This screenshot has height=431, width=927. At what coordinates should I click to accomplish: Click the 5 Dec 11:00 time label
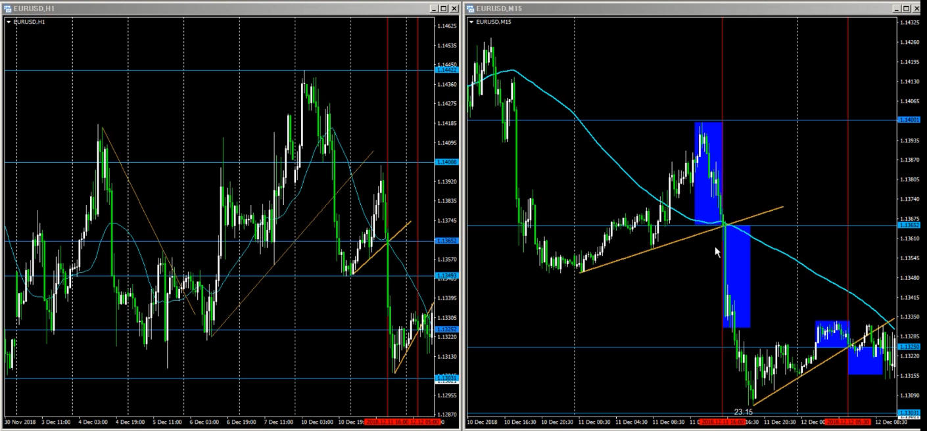point(167,422)
